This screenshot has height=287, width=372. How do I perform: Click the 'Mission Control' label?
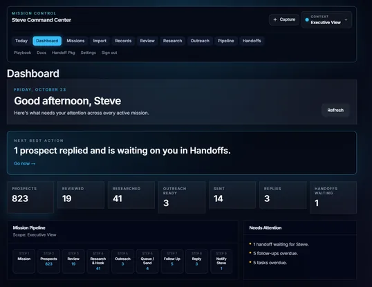pyautogui.click(x=34, y=13)
